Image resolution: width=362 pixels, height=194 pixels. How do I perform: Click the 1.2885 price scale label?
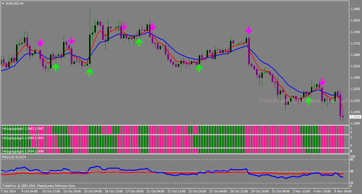(x=355, y=9)
